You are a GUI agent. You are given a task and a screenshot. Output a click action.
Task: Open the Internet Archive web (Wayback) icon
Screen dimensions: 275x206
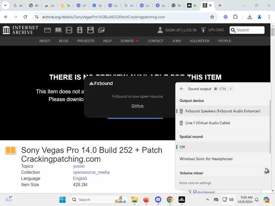[47, 30]
